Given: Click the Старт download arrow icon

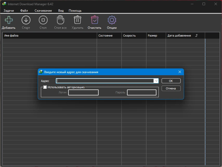Looking at the screenshot, I should 26,20.
